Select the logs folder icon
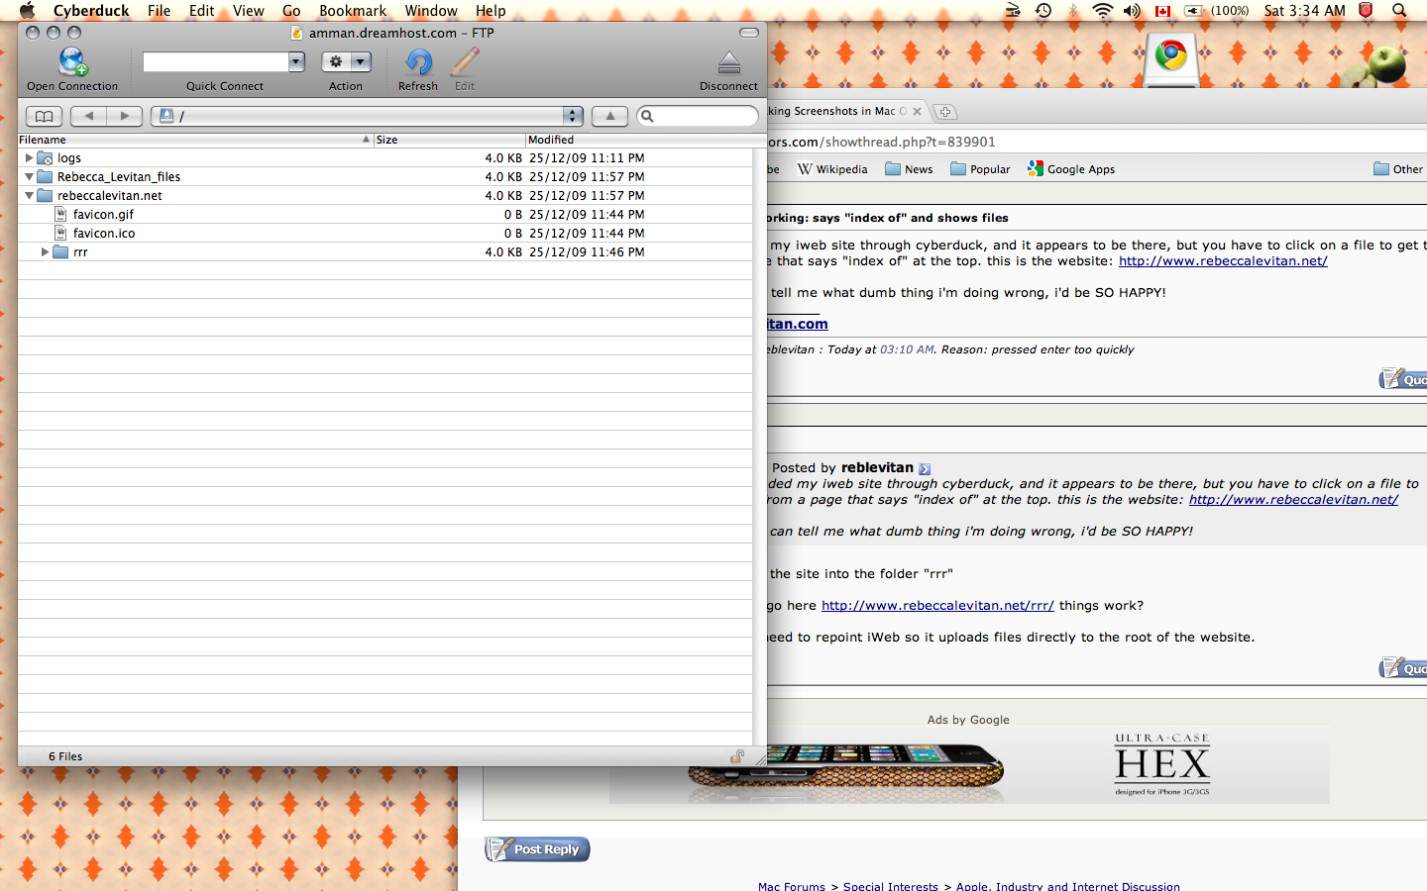 pyautogui.click(x=45, y=158)
